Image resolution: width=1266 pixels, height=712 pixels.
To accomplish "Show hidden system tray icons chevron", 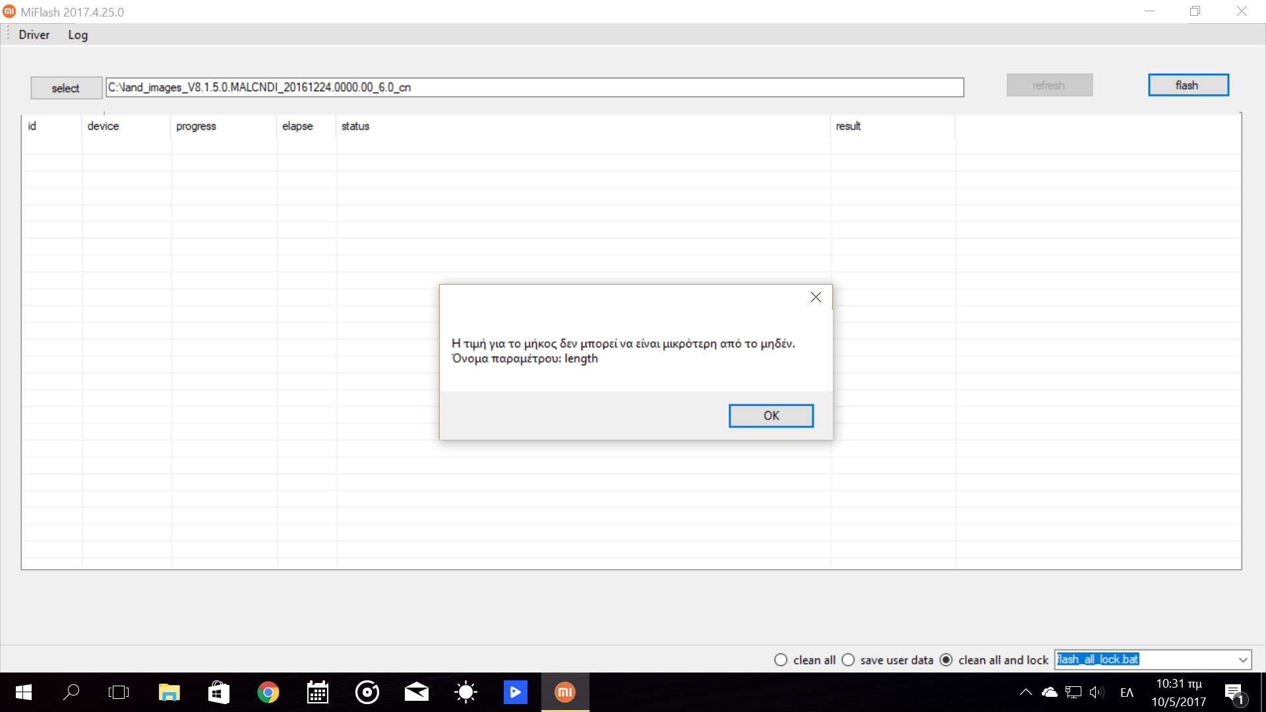I will tap(1025, 692).
